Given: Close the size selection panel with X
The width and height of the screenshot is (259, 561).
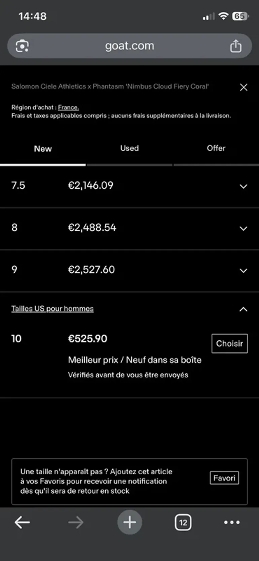Looking at the screenshot, I should 244,87.
